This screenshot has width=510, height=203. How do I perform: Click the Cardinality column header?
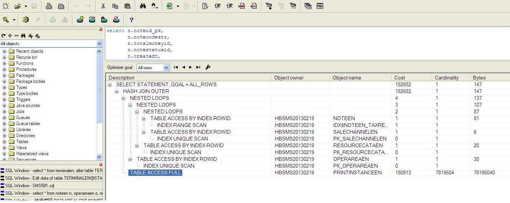451,78
